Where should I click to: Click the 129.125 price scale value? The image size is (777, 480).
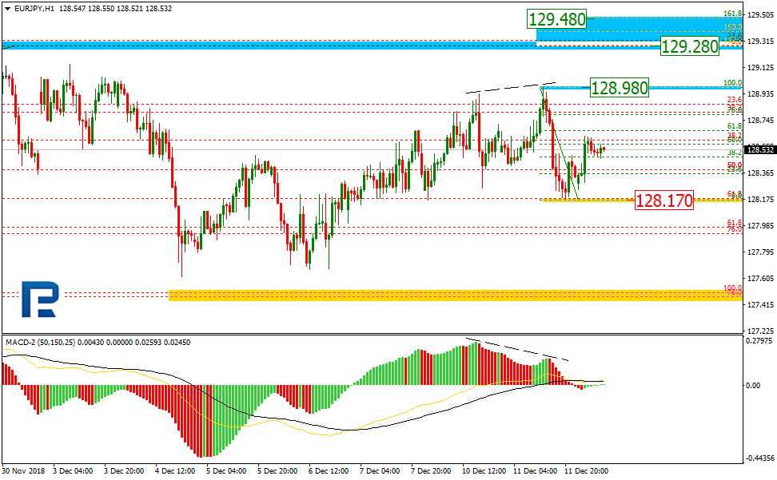[x=760, y=67]
